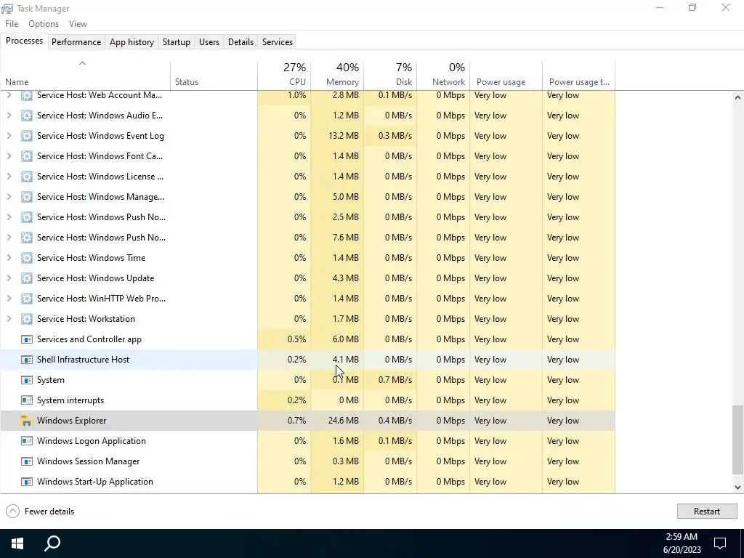Click the Windows Logon Application icon
The image size is (744, 558).
pos(27,441)
